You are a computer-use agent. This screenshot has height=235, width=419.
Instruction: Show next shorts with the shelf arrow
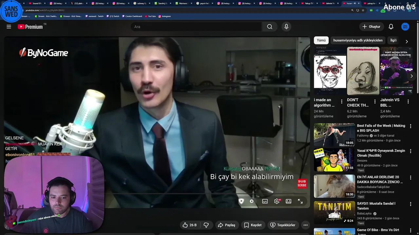click(411, 76)
